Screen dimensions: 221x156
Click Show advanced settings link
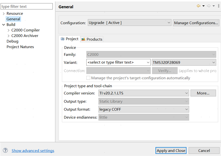tap(33, 151)
